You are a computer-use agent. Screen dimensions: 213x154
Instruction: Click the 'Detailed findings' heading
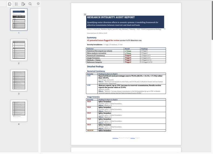95,67
